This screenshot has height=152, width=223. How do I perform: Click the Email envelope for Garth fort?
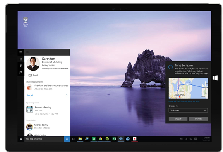(30, 75)
